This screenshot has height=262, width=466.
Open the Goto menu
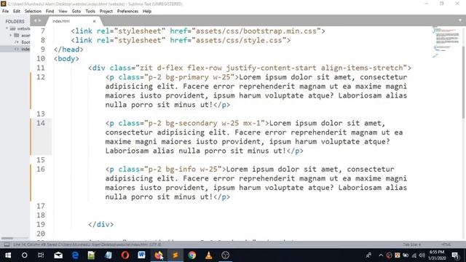click(x=76, y=12)
